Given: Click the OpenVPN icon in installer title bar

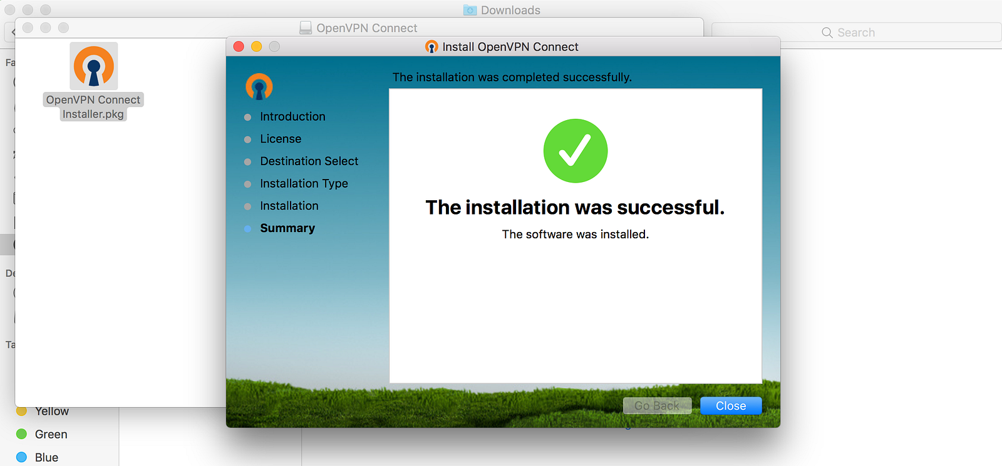Looking at the screenshot, I should click(431, 47).
